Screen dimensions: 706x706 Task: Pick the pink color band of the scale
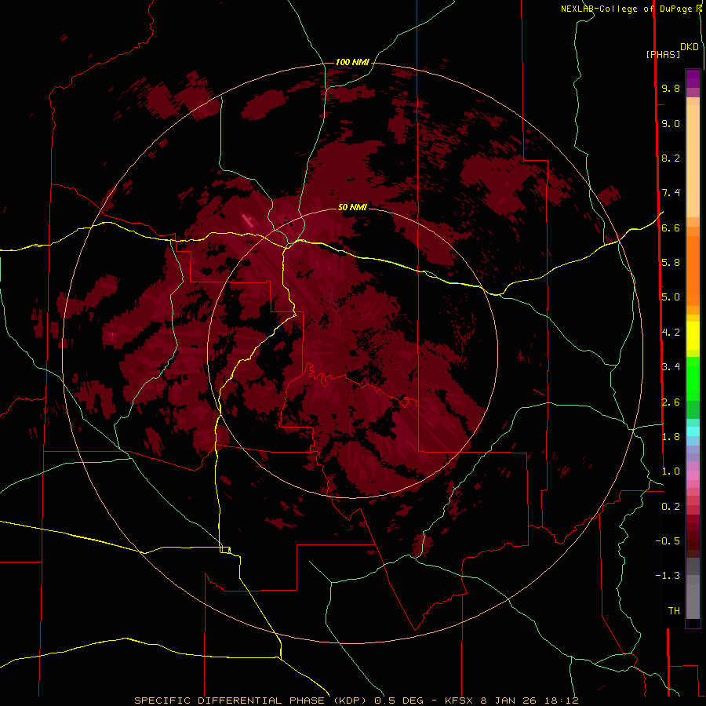pyautogui.click(x=693, y=475)
